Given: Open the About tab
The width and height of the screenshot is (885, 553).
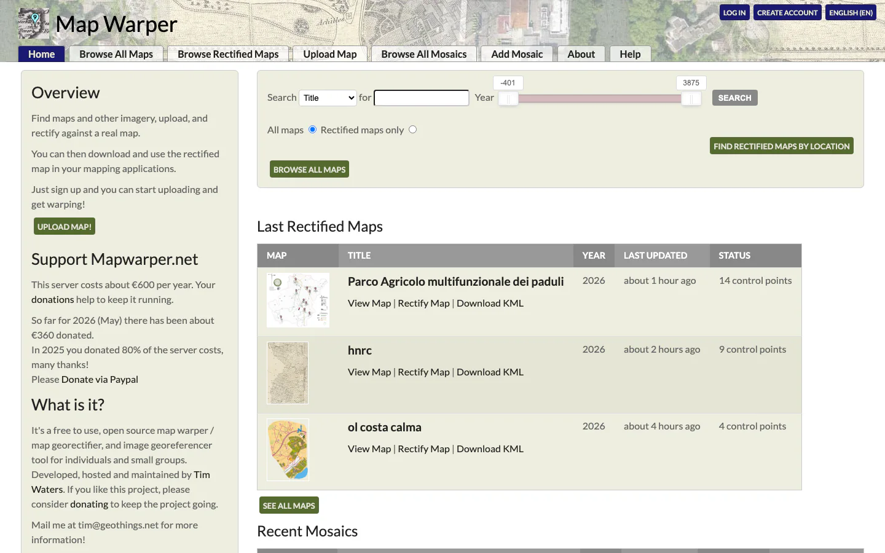Looking at the screenshot, I should pos(581,54).
